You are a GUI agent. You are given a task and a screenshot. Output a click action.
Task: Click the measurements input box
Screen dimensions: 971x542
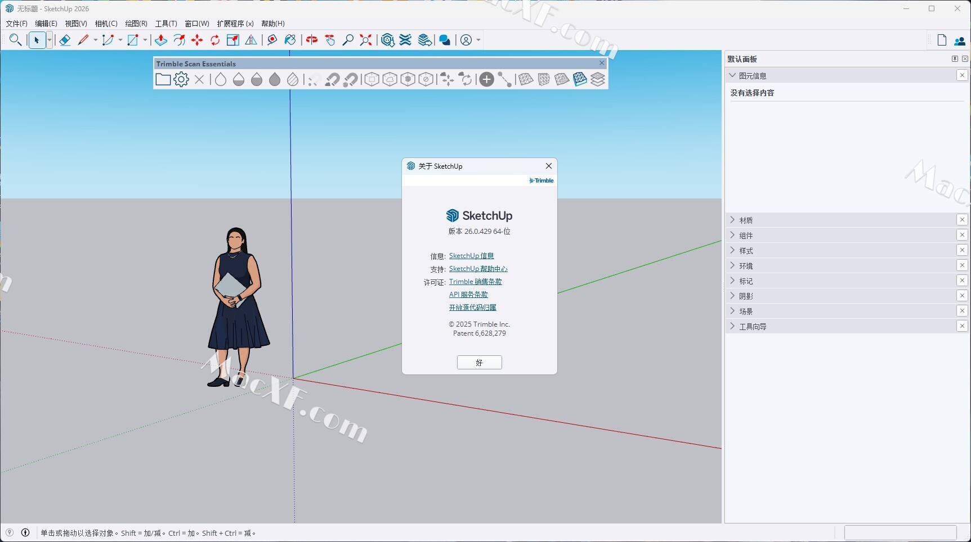(900, 532)
